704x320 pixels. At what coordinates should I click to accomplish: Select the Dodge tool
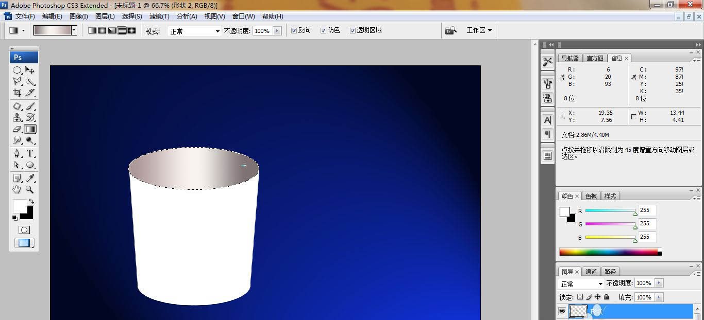coord(30,140)
